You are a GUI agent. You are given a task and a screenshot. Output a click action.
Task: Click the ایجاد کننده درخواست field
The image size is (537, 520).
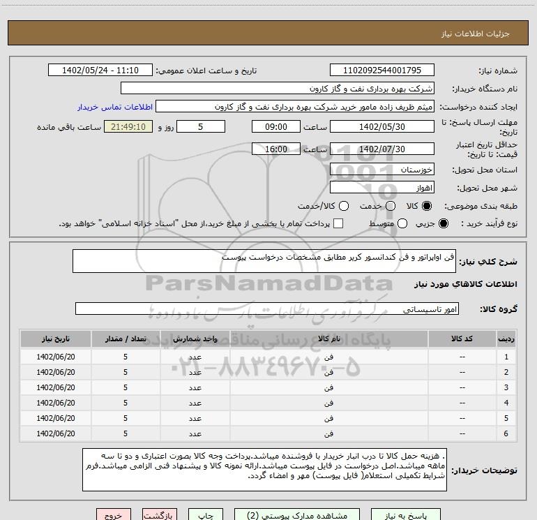[295, 106]
